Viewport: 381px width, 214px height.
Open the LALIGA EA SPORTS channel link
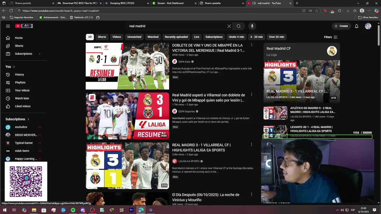[x=189, y=161]
